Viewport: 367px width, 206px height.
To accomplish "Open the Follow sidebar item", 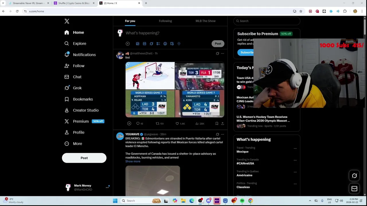I will tap(75, 66).
